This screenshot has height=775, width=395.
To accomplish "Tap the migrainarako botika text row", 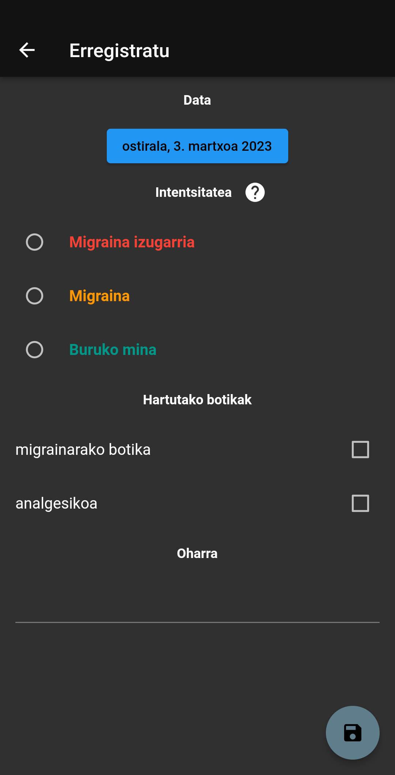I will pyautogui.click(x=83, y=449).
